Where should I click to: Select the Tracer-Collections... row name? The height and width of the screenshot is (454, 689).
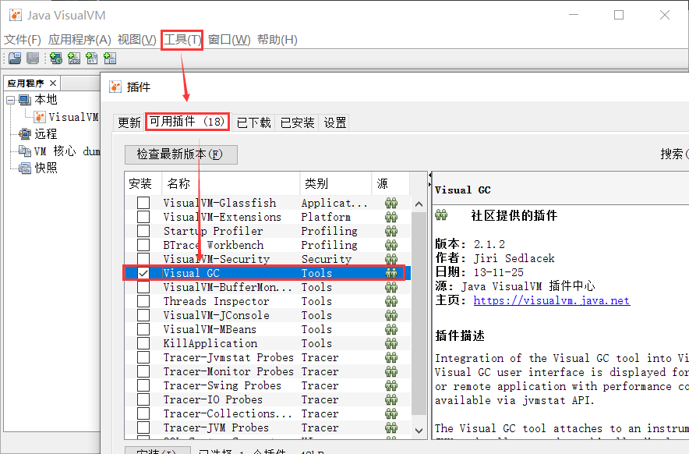click(x=228, y=413)
